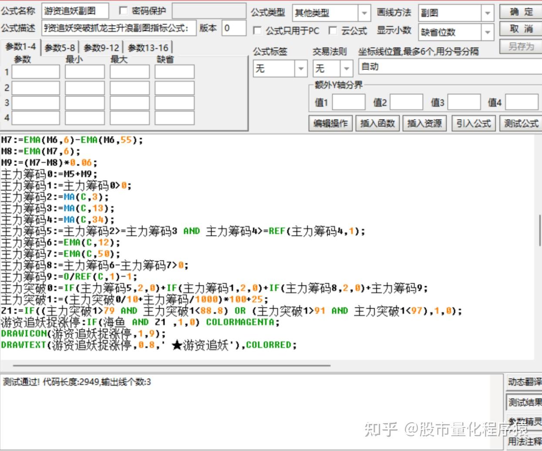
Task: Click the 值4 input field
Action: 522,102
